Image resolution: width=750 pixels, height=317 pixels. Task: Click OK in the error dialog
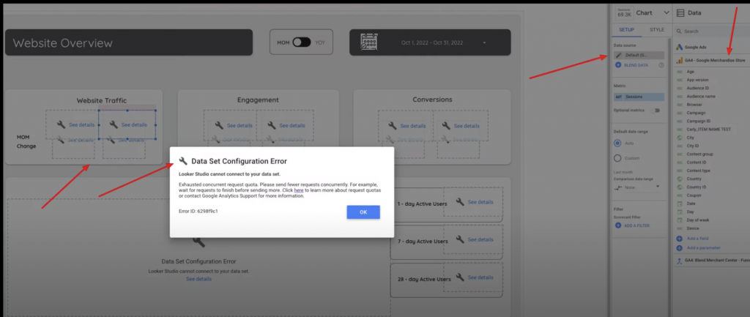tap(363, 212)
